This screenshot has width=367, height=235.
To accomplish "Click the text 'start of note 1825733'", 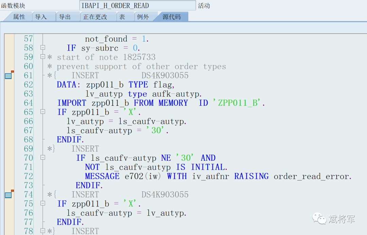I will click(x=106, y=57).
